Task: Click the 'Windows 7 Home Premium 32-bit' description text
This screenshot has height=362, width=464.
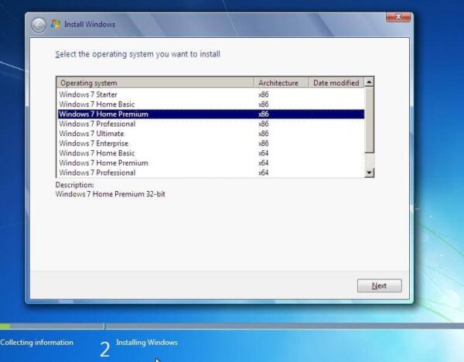Action: pos(111,194)
